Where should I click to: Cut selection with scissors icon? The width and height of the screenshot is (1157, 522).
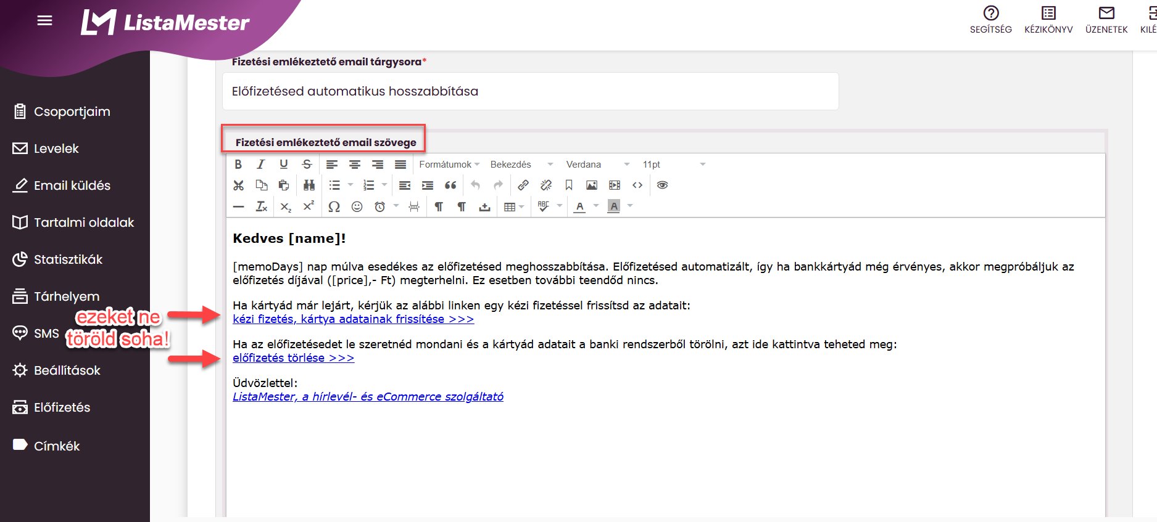238,186
